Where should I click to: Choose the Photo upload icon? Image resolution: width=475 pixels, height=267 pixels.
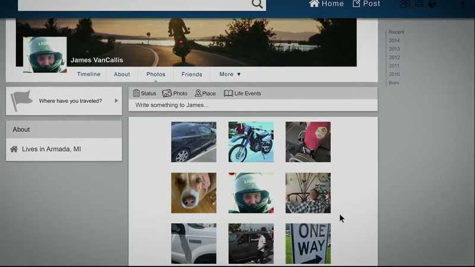pyautogui.click(x=167, y=93)
